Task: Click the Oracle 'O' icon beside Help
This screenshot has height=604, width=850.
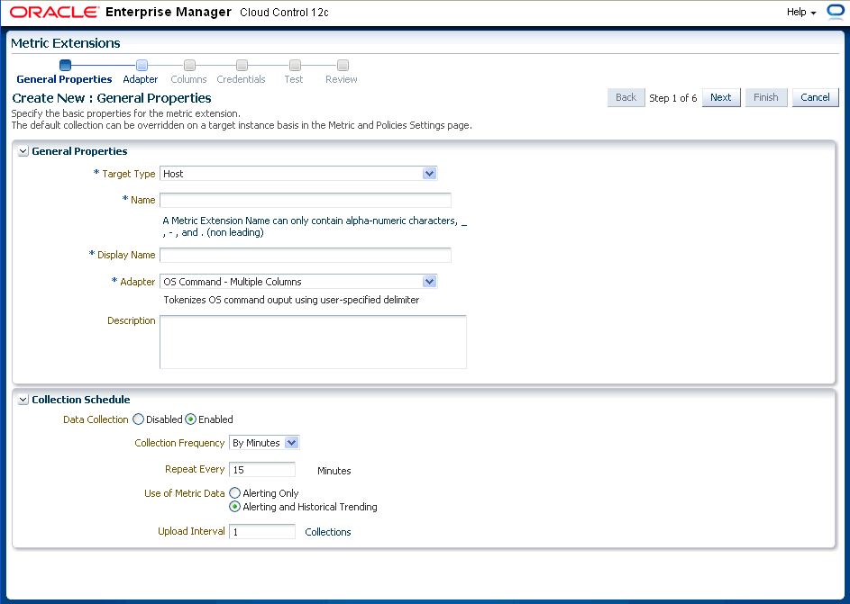Action: 836,12
